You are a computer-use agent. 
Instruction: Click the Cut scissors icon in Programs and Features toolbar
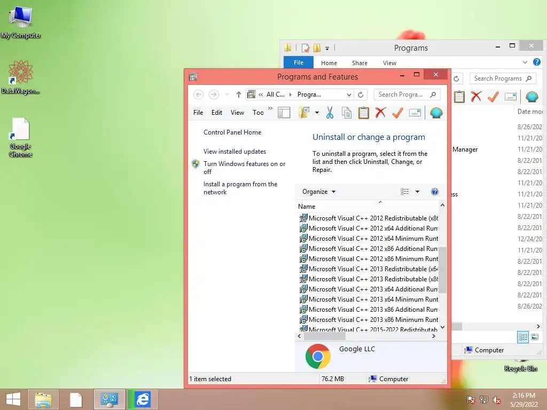(330, 113)
